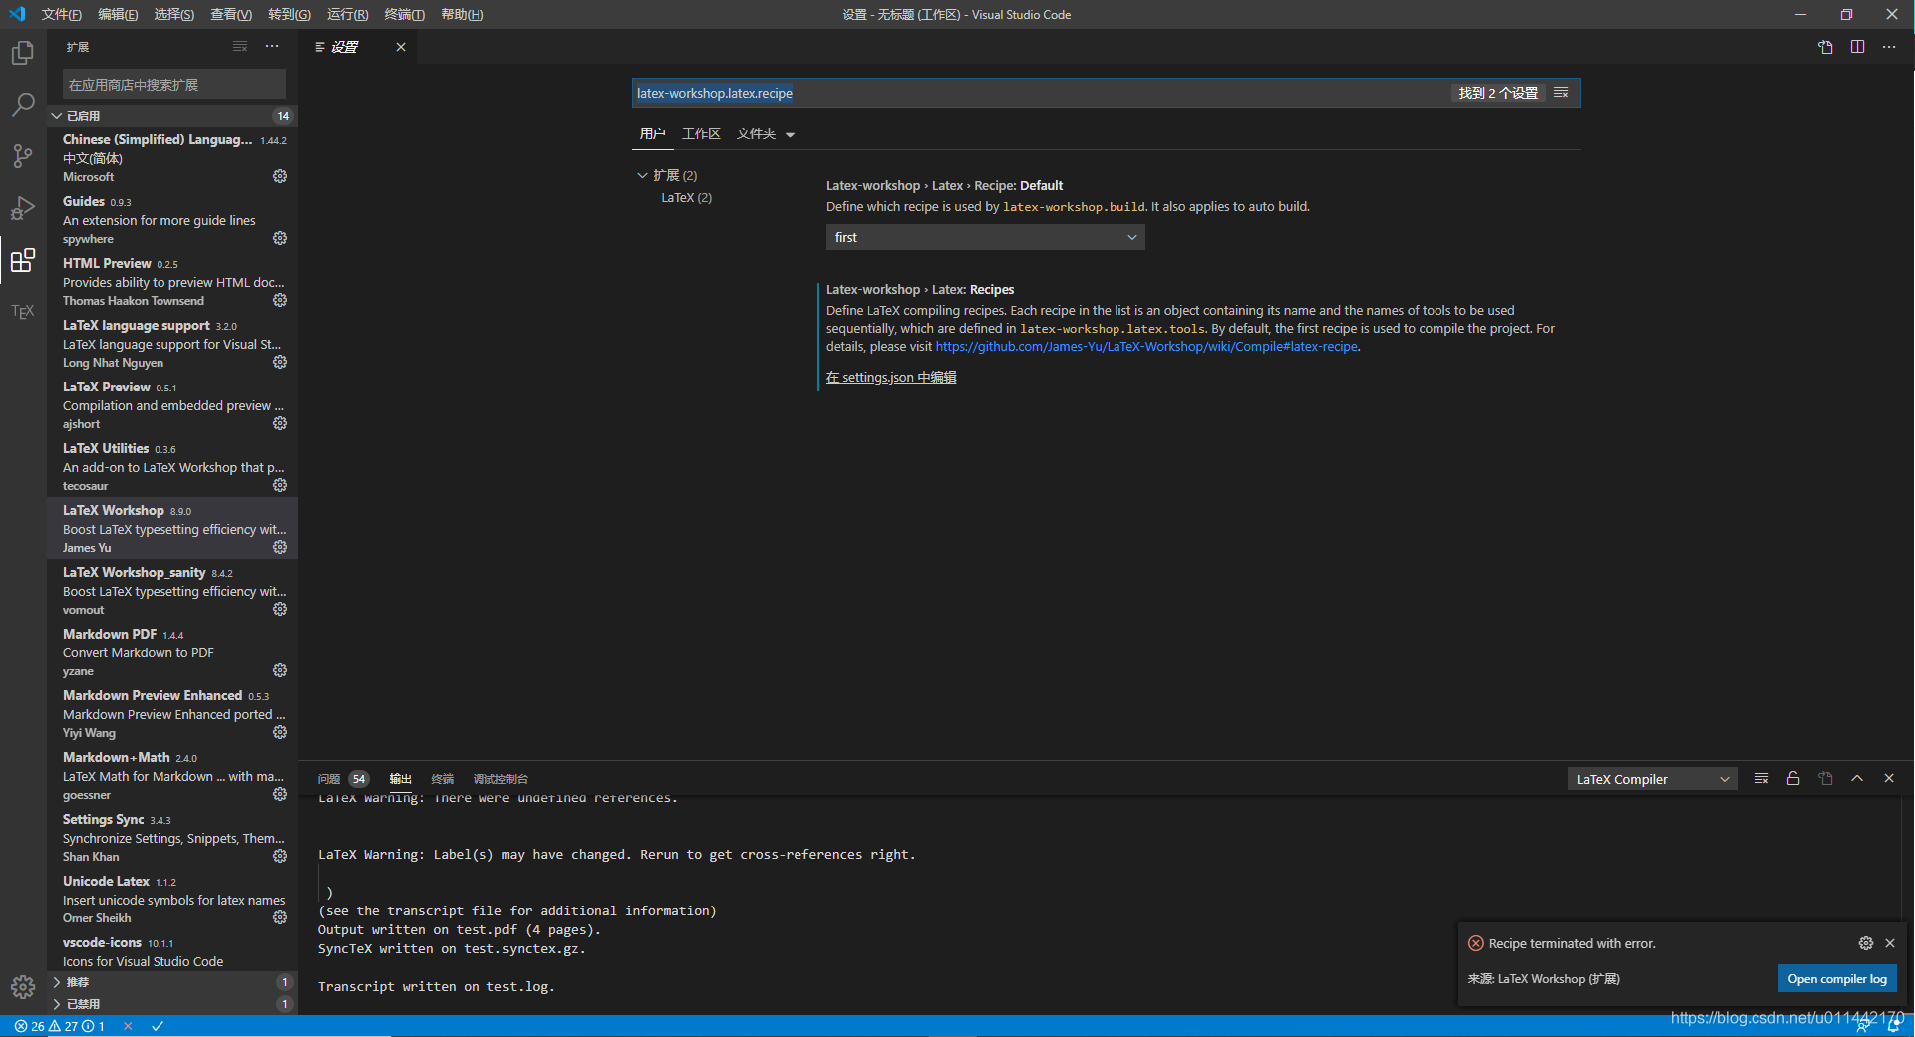The height and width of the screenshot is (1037, 1915).
Task: Open the folder scope dropdown
Action: point(766,134)
